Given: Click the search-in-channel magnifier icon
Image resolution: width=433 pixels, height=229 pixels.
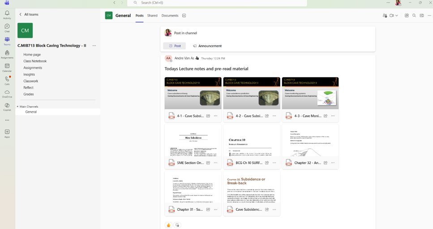Looking at the screenshot, I should [414, 16].
